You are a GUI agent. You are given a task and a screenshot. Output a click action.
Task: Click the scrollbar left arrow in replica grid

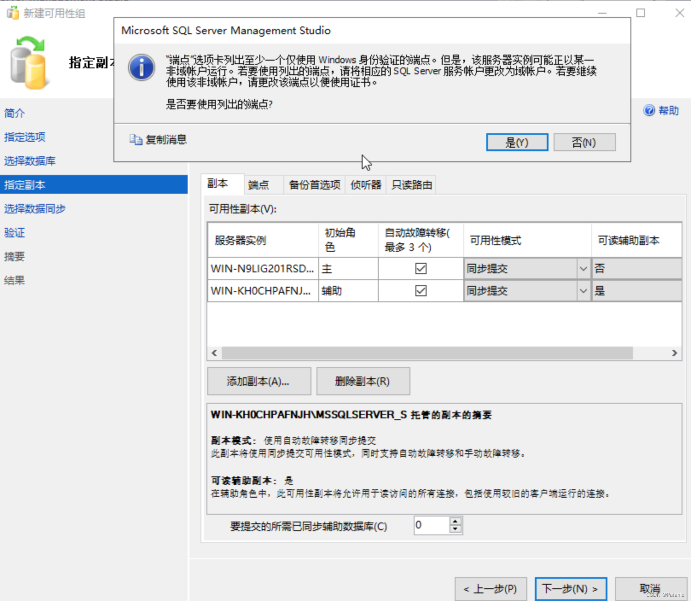tap(214, 353)
